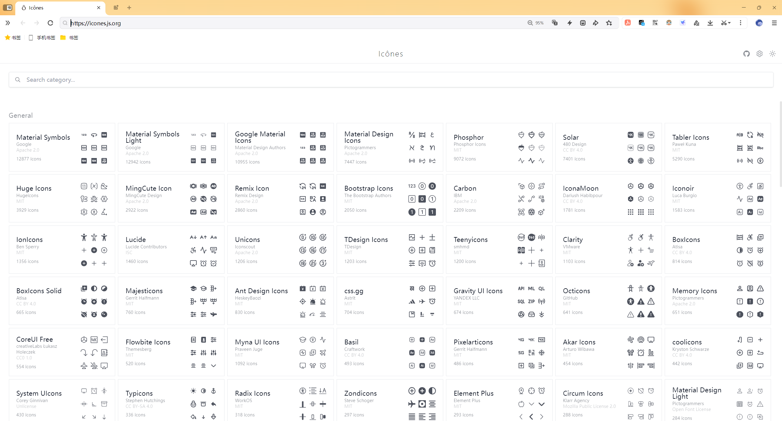Open the Huge Icons collection
The width and height of the screenshot is (782, 421).
pos(62,198)
